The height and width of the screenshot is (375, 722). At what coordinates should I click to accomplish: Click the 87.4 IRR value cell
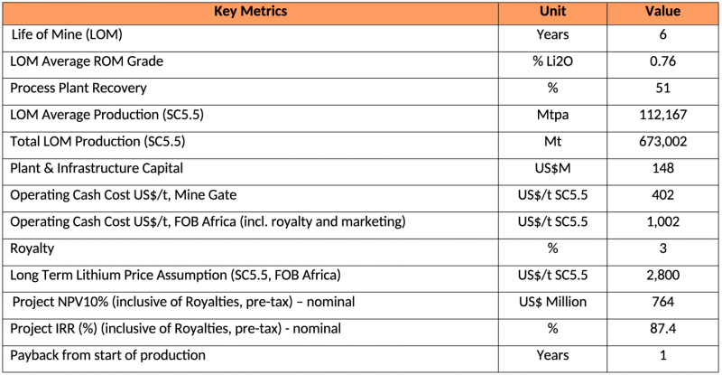(x=662, y=328)
